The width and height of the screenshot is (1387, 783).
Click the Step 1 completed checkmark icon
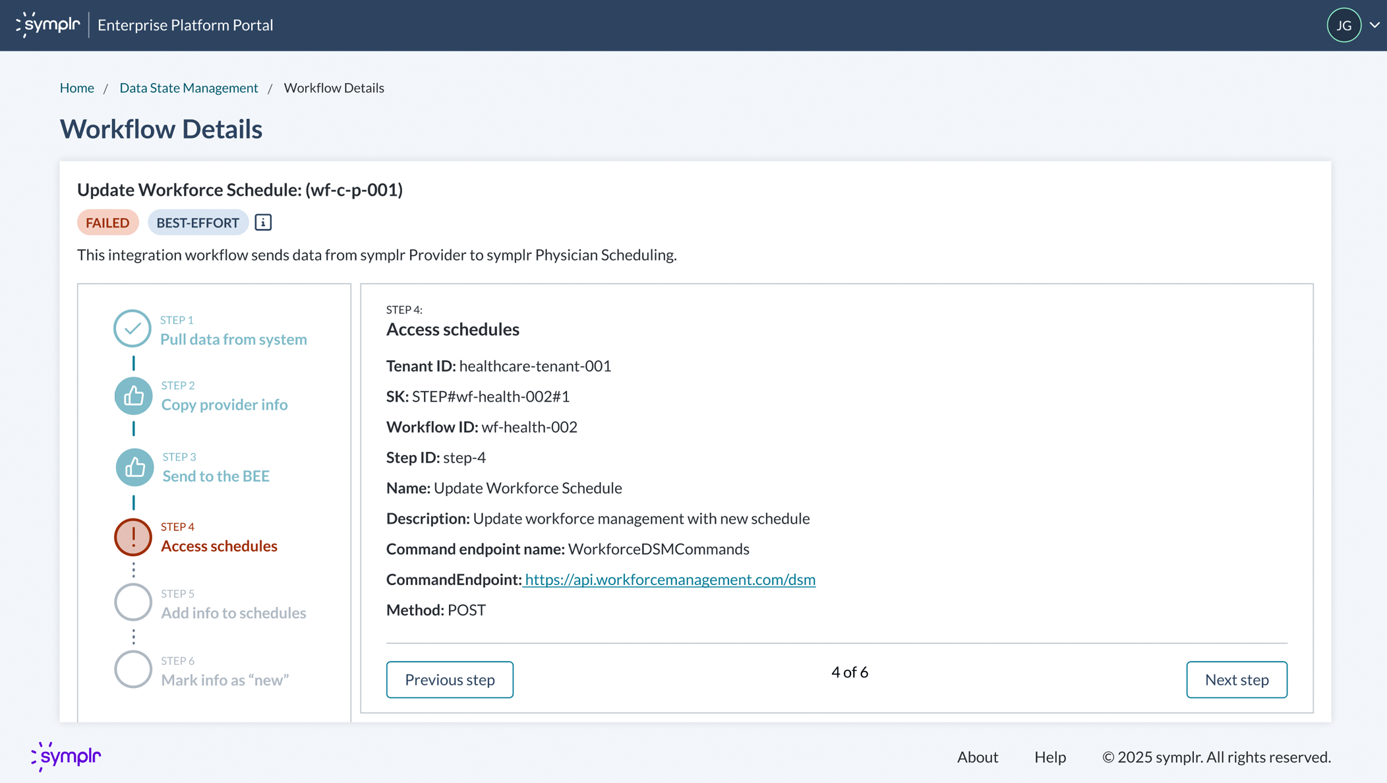click(x=133, y=328)
